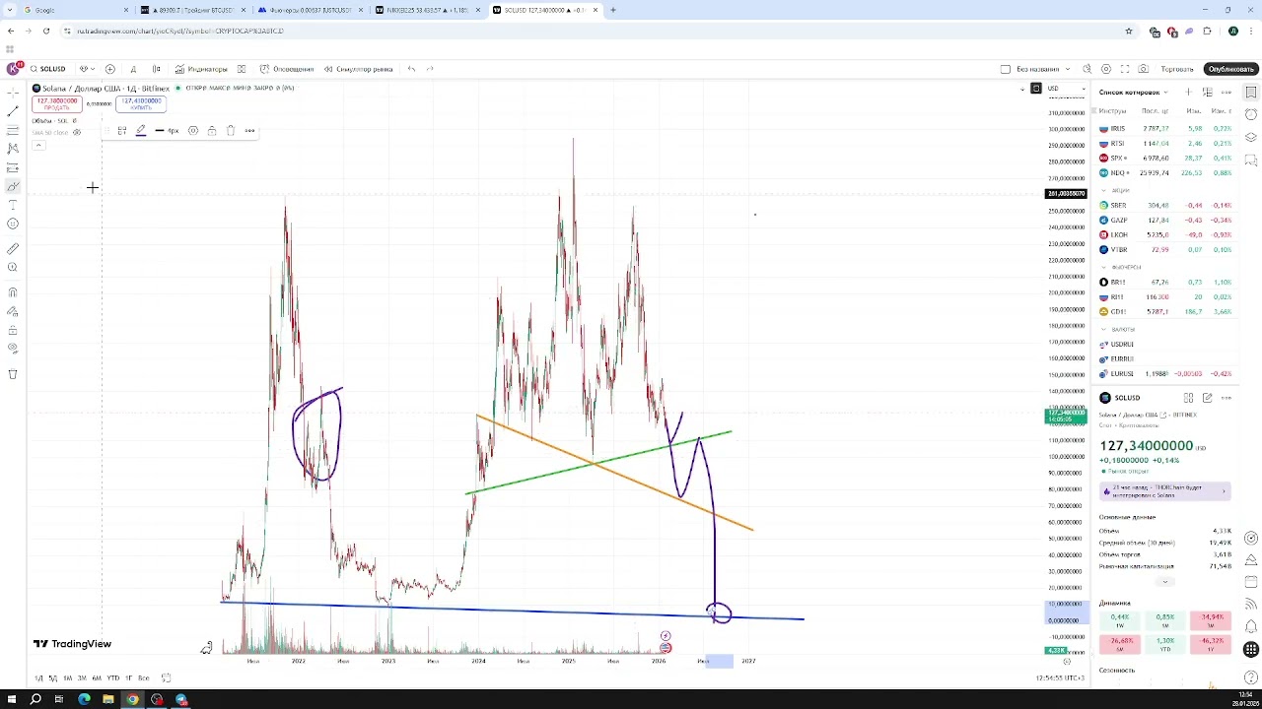The width and height of the screenshot is (1262, 709).
Task: Start the Симулятор рынка replay
Action: click(x=358, y=69)
